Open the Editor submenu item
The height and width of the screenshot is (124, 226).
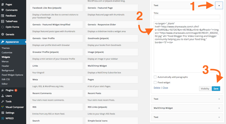tap(5, 84)
